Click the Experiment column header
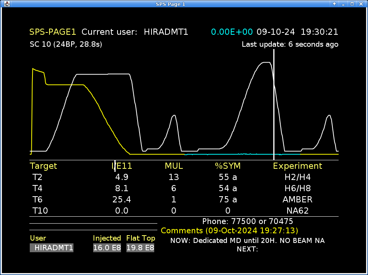This screenshot has width=368, height=275. (297, 166)
